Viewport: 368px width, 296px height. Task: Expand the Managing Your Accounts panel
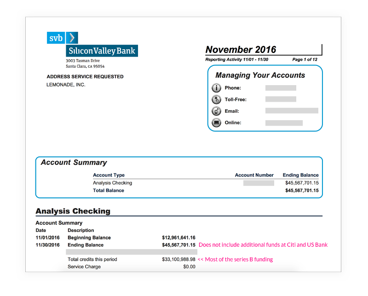coord(260,75)
